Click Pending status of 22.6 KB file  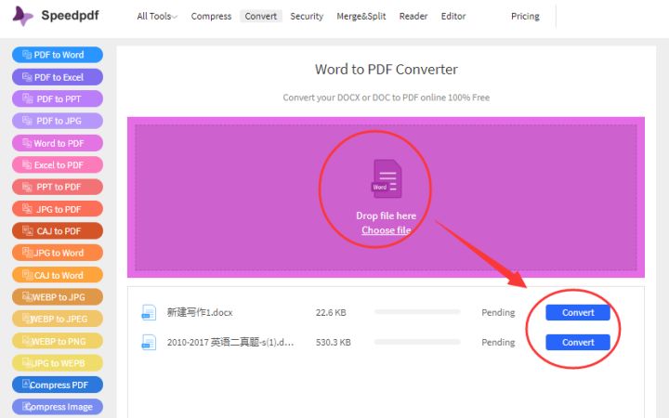point(498,313)
